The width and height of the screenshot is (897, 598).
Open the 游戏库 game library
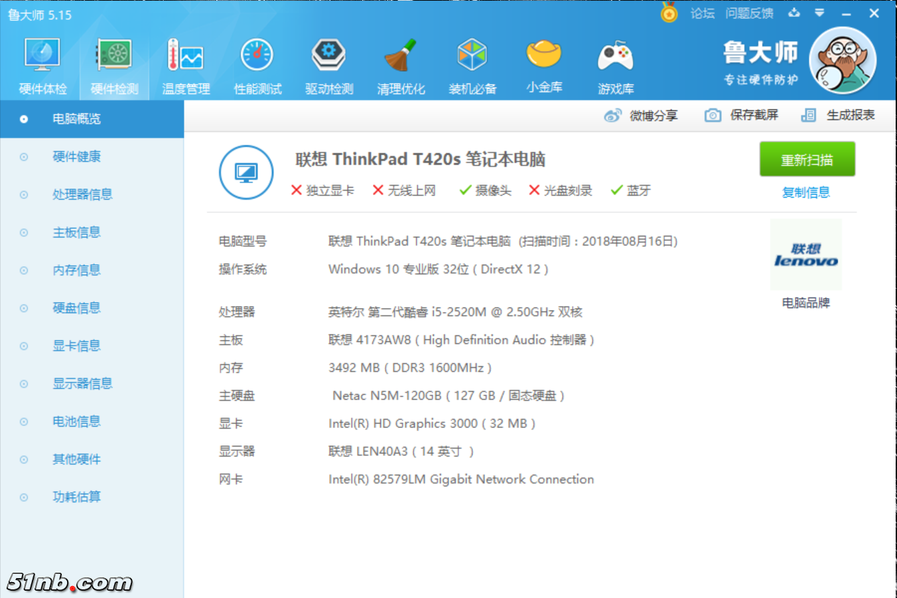click(616, 63)
